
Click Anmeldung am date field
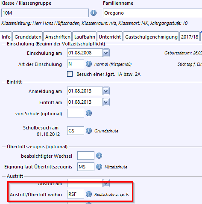[x=85, y=91]
